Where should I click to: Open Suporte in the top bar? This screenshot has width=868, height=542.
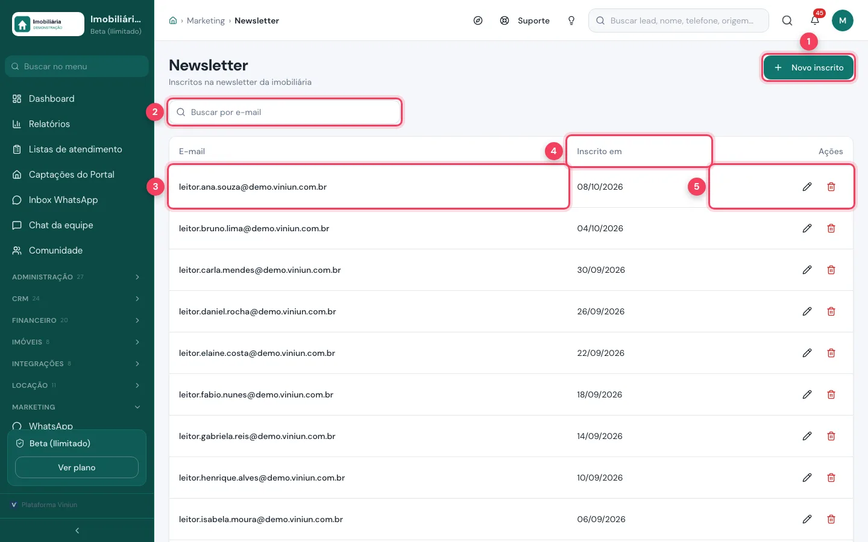point(525,20)
